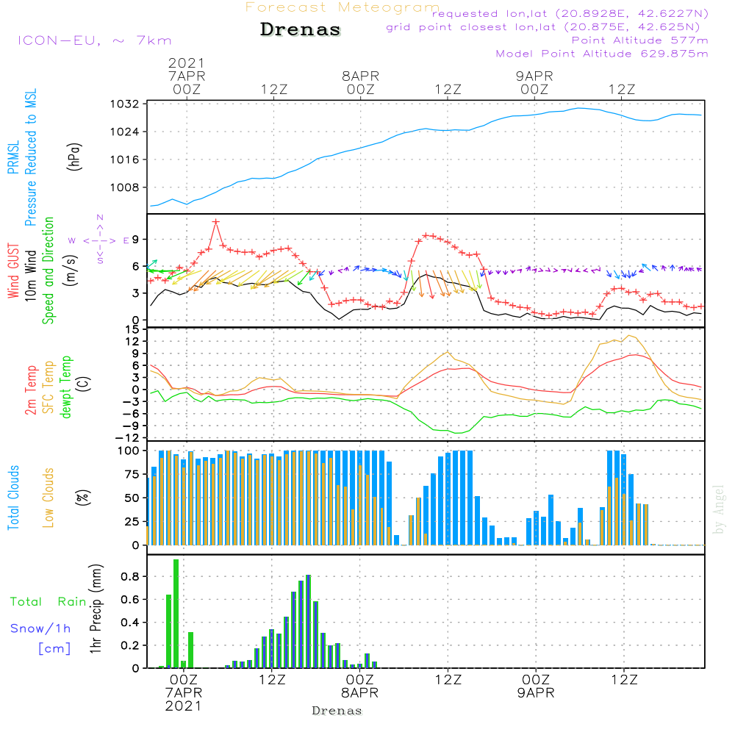This screenshot has height=735, width=735.
Task: Click the 1032 tick on pressure axis
Action: pos(129,105)
